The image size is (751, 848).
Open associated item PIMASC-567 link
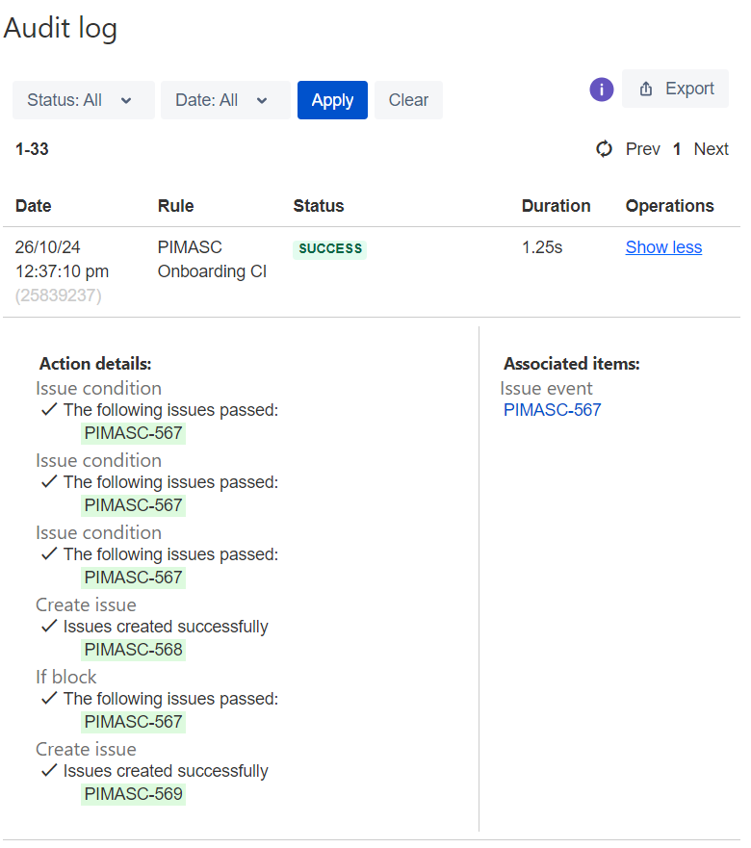(x=553, y=410)
